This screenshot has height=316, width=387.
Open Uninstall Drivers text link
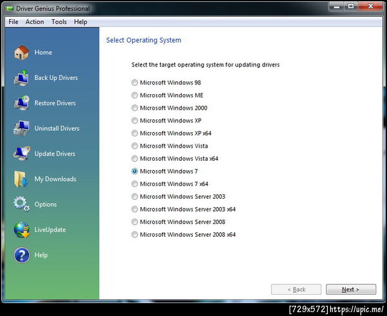click(57, 128)
